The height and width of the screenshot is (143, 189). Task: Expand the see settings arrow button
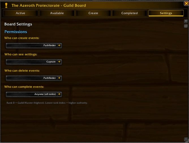(x=59, y=62)
